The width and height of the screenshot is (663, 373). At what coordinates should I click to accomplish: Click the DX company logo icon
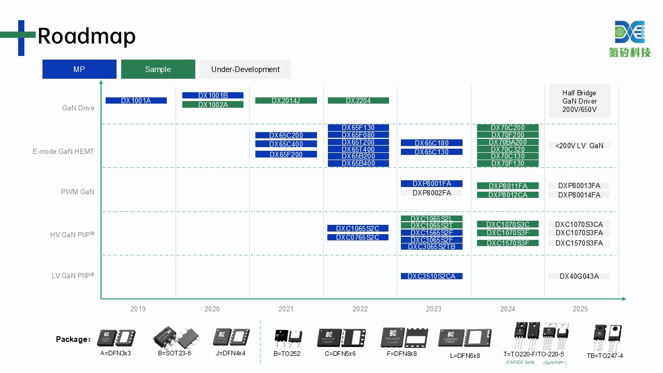(x=629, y=32)
